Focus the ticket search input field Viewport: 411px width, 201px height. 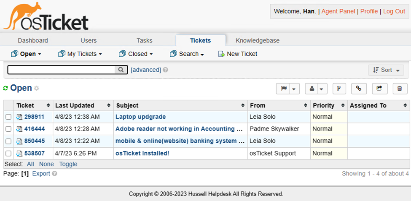62,70
